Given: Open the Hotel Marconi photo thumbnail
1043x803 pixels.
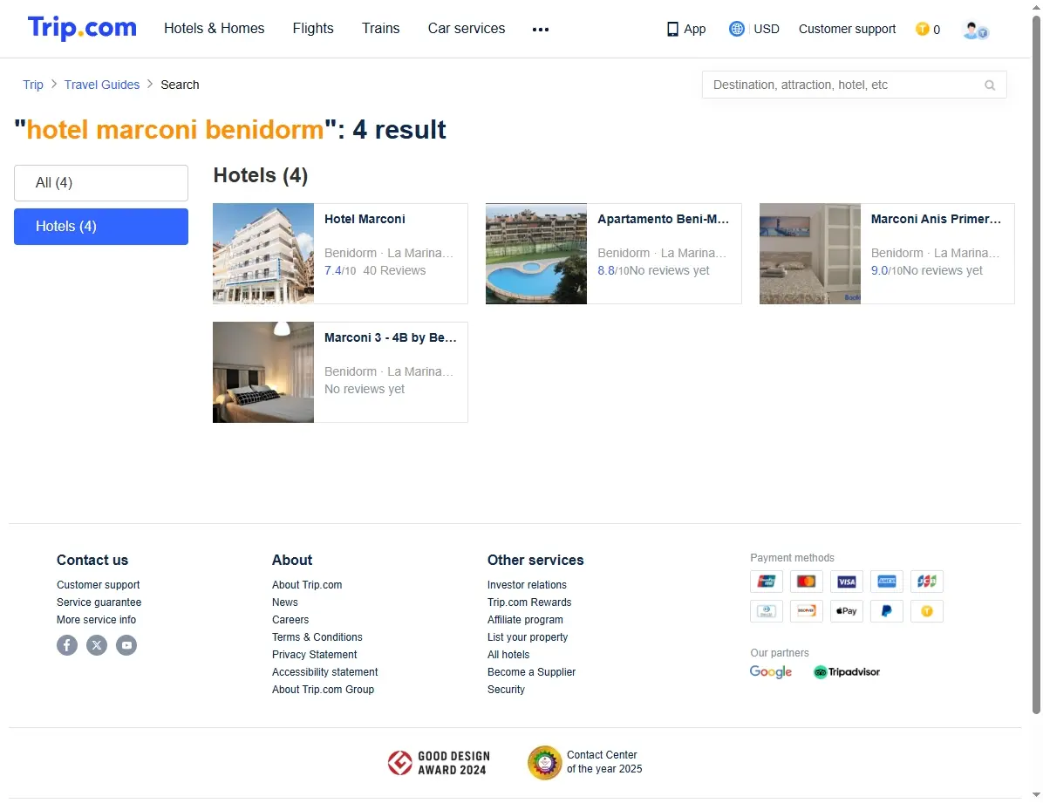Looking at the screenshot, I should (x=263, y=254).
